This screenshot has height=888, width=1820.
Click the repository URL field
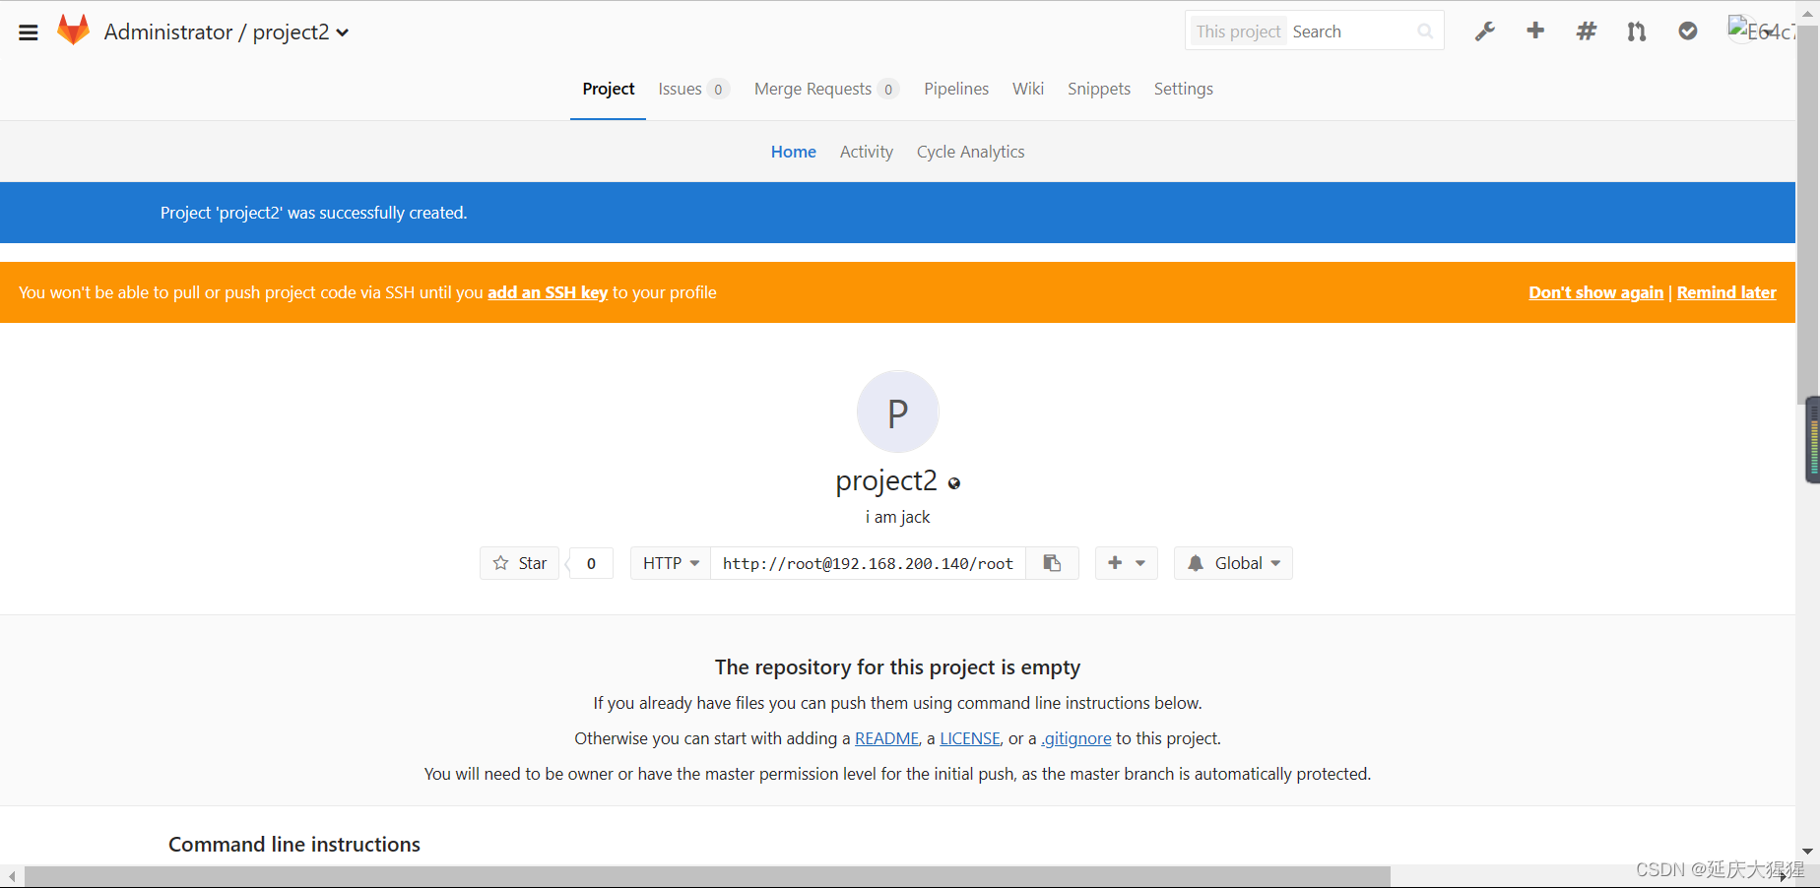coord(868,563)
